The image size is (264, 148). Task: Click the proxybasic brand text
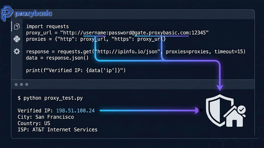[33, 13]
